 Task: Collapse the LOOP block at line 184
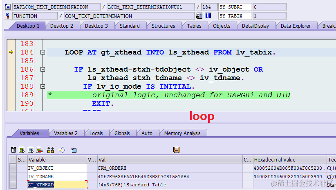(x=43, y=52)
